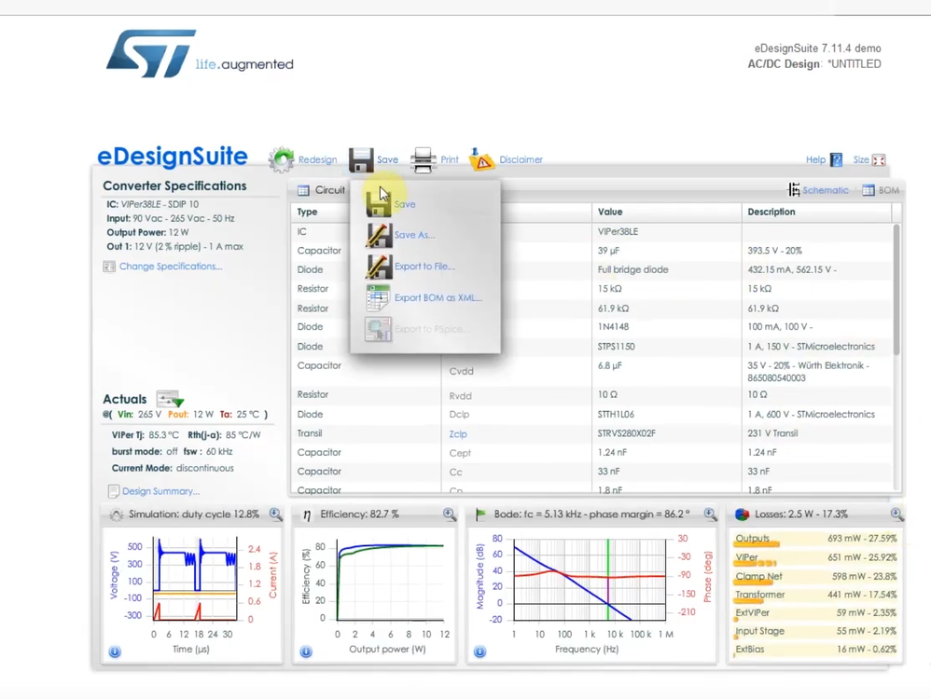Click the Print text label

[450, 159]
